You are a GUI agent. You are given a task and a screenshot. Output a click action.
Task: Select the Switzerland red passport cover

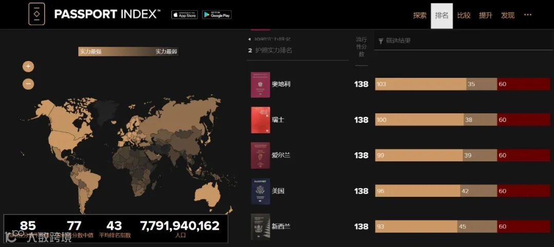tap(261, 120)
